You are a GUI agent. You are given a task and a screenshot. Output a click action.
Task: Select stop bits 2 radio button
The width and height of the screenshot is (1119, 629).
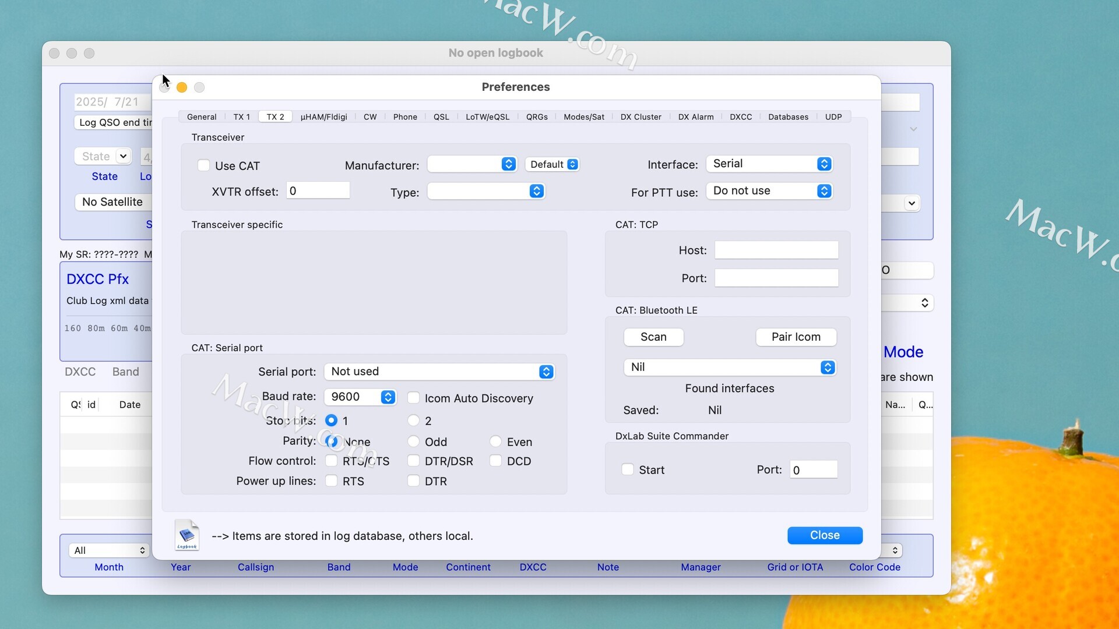[x=413, y=420]
